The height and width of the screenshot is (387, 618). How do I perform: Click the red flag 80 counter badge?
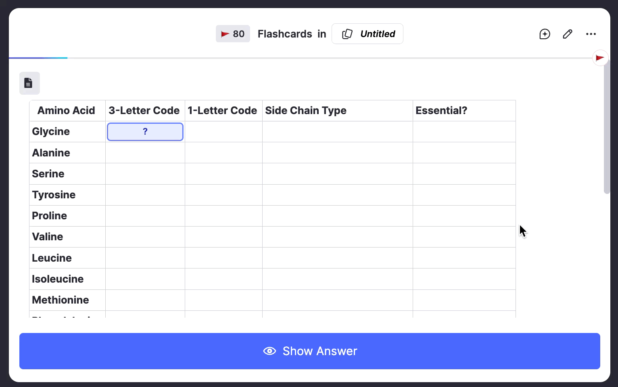(233, 34)
